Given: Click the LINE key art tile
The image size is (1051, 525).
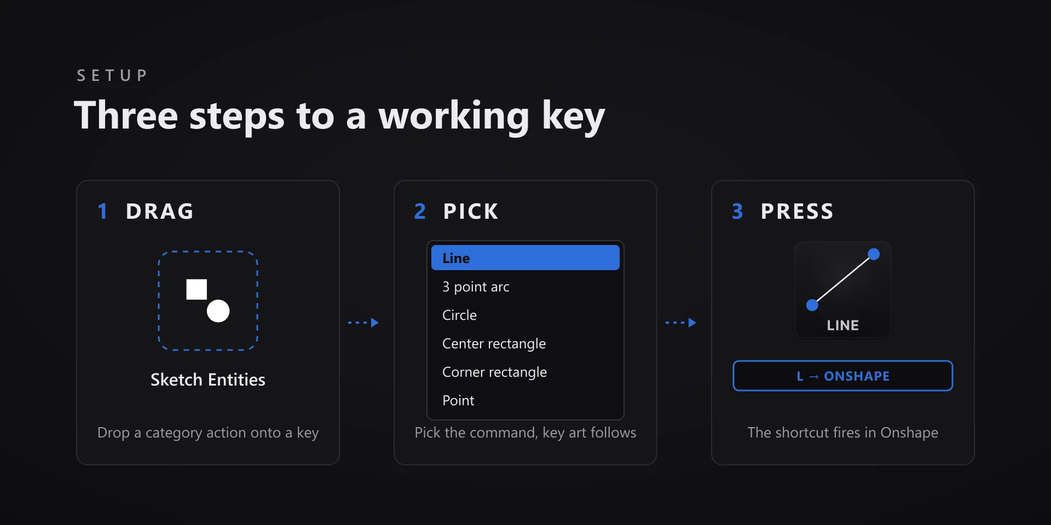Looking at the screenshot, I should [843, 290].
